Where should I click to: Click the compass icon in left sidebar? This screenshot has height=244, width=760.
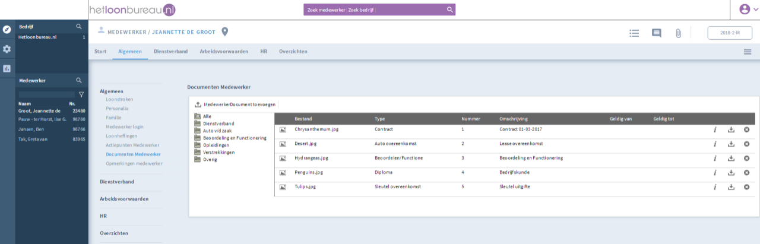click(x=7, y=29)
